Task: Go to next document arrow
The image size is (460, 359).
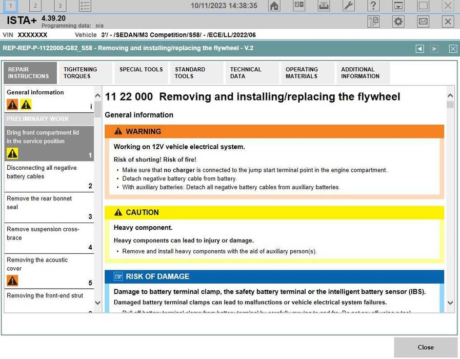Action: (x=434, y=49)
